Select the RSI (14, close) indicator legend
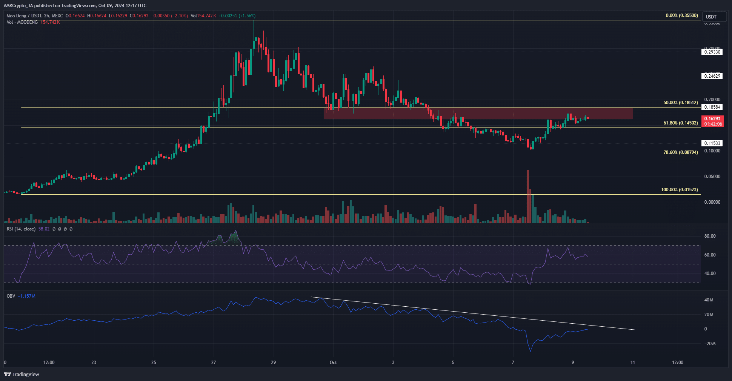Screen dimensions: 732x381 click(x=21, y=229)
